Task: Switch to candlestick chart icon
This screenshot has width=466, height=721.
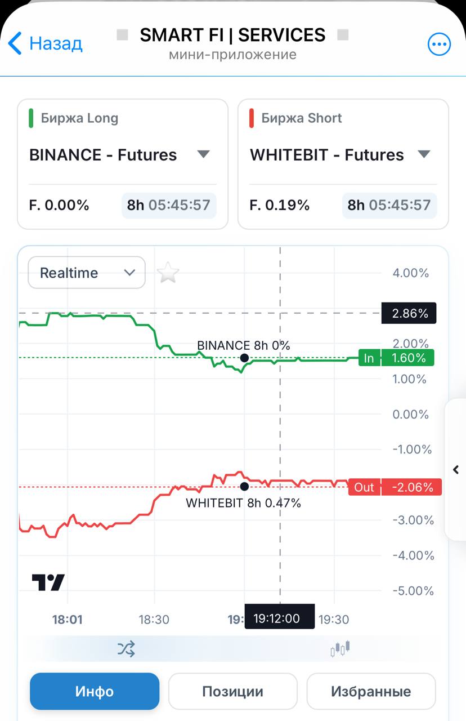Action: (340, 649)
